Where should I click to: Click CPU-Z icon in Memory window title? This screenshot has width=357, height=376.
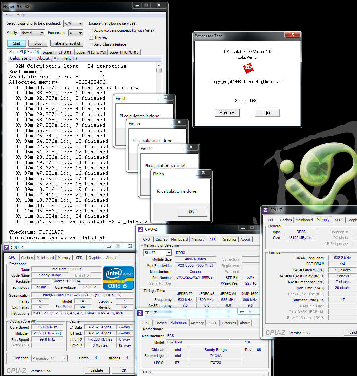coord(265,210)
